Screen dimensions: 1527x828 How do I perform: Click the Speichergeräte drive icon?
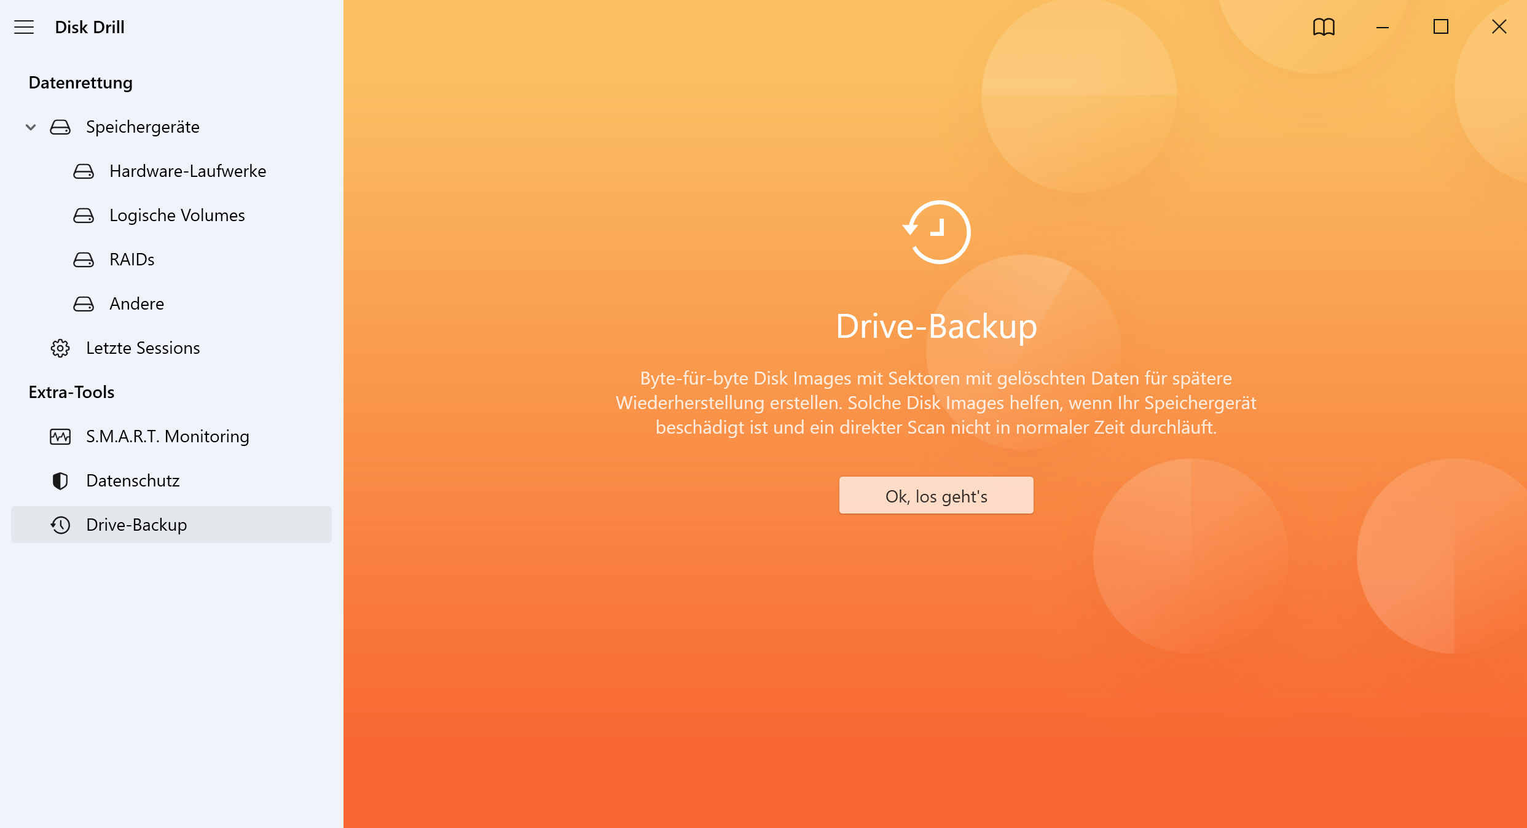[60, 127]
